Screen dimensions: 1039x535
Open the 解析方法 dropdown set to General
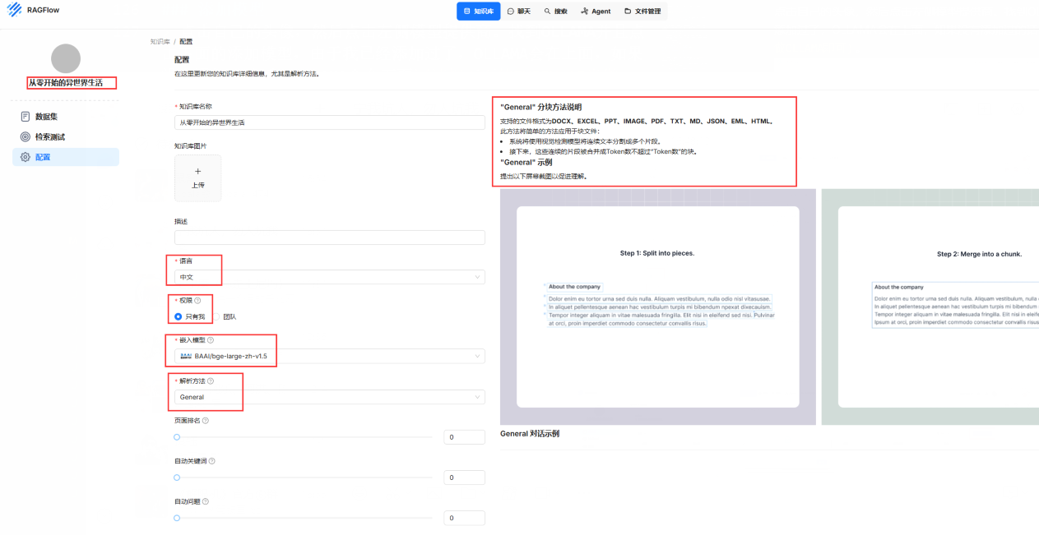[329, 397]
